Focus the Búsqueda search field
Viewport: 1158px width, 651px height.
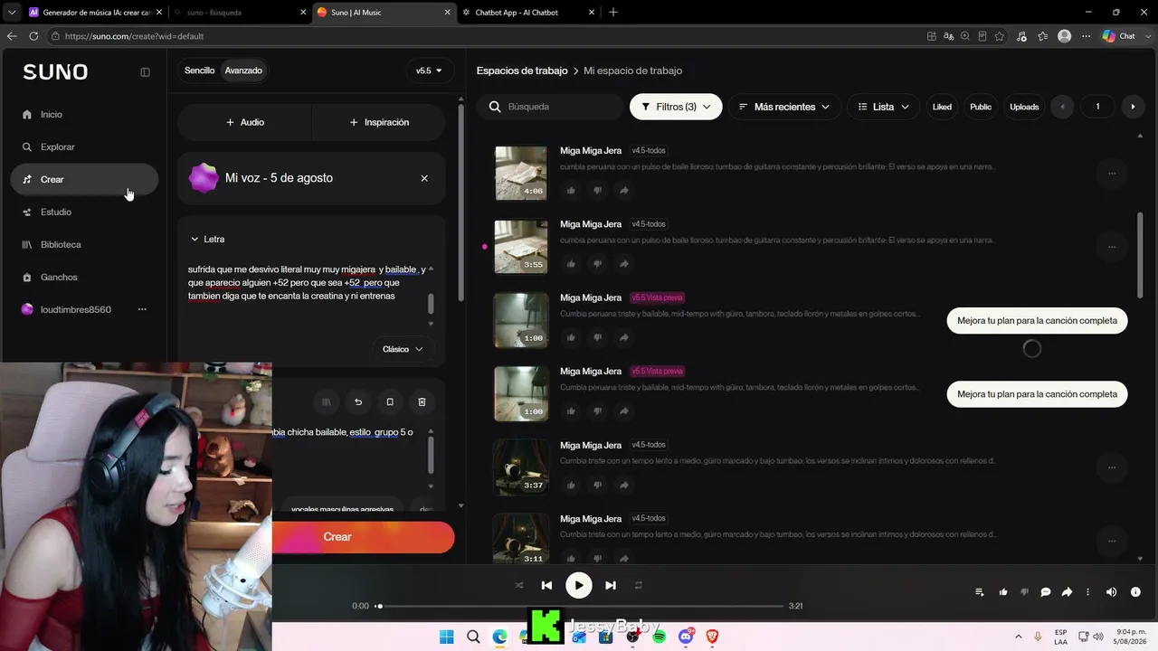(x=549, y=107)
